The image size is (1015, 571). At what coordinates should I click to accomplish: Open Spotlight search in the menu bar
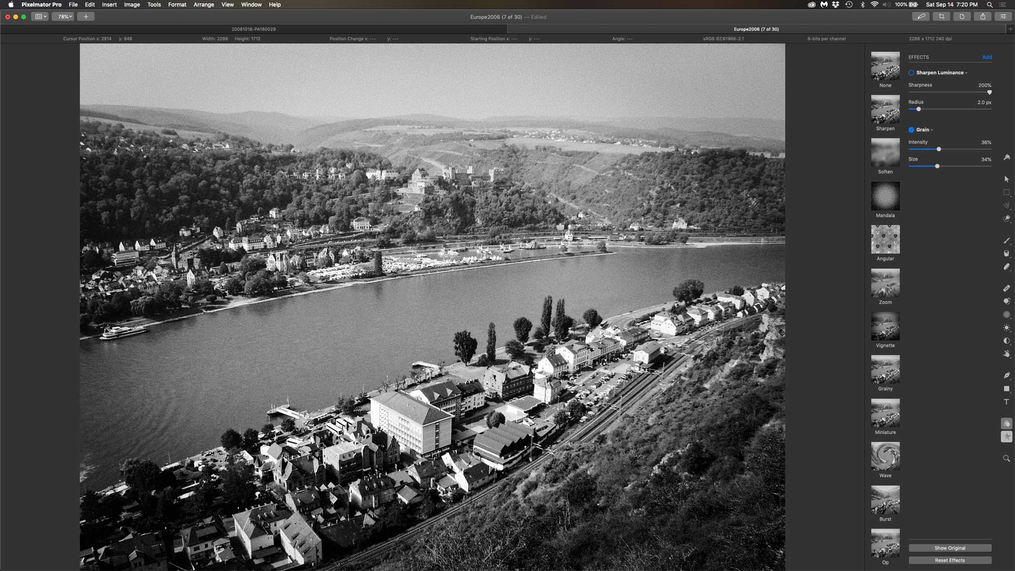(x=990, y=5)
